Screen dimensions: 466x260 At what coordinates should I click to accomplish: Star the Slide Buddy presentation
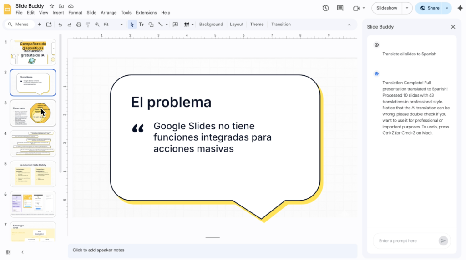(x=52, y=6)
